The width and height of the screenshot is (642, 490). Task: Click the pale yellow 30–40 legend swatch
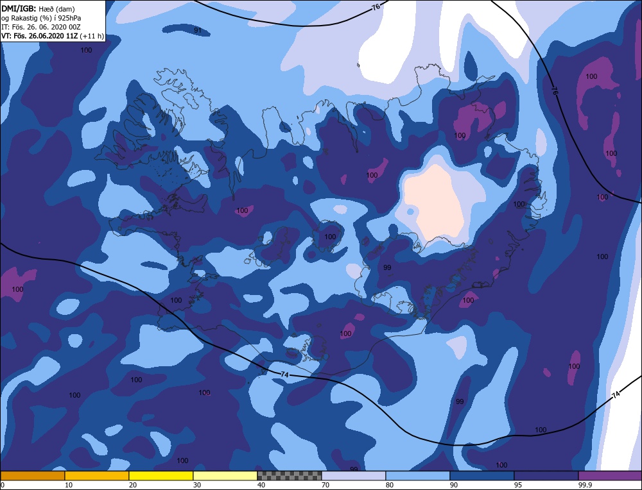click(x=225, y=476)
